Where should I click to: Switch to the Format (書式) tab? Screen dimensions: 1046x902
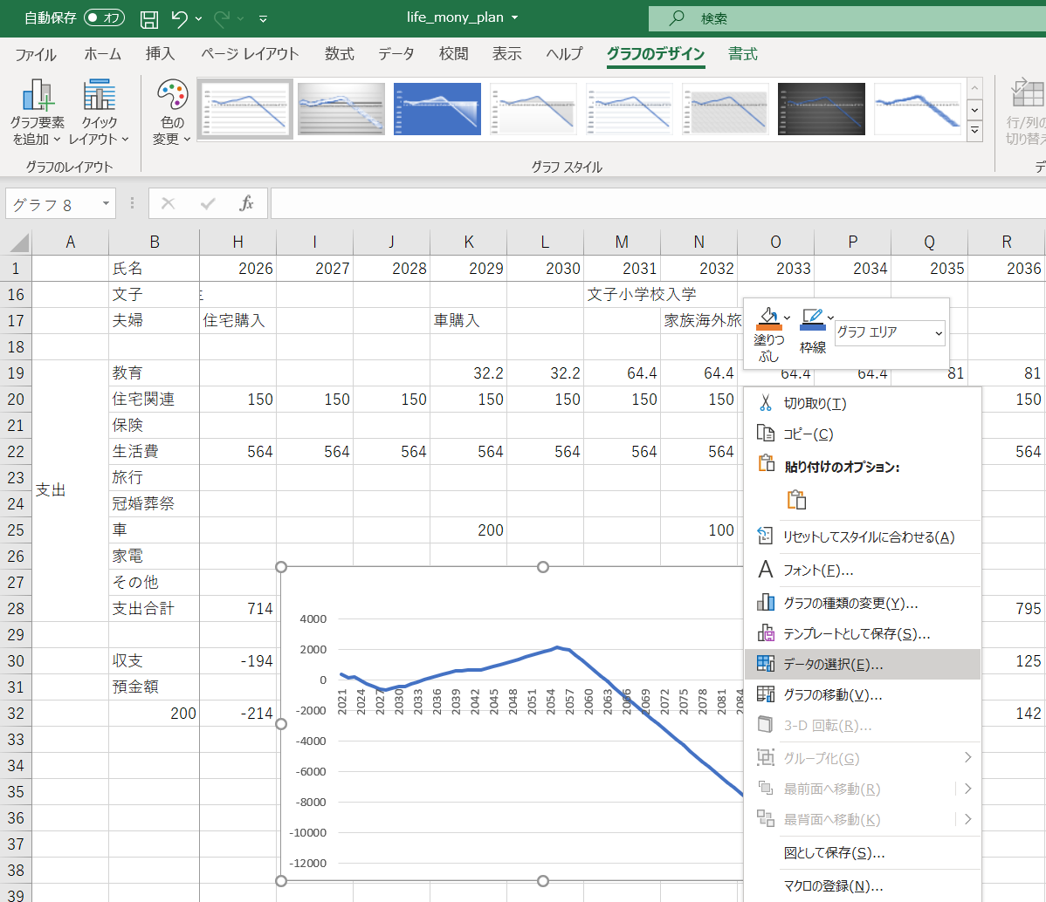pyautogui.click(x=742, y=54)
